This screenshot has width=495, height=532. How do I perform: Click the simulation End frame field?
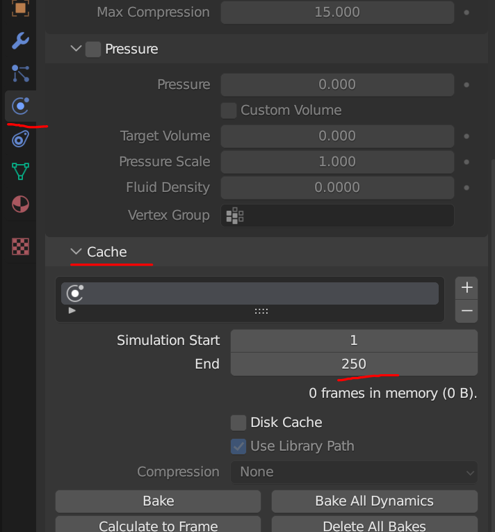354,364
